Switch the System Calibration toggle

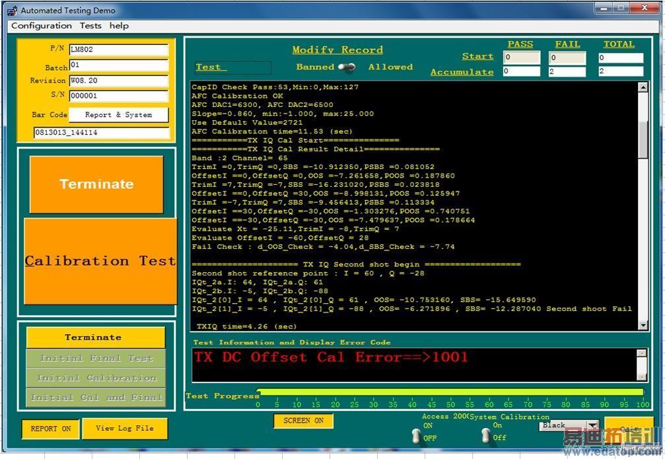coord(486,435)
